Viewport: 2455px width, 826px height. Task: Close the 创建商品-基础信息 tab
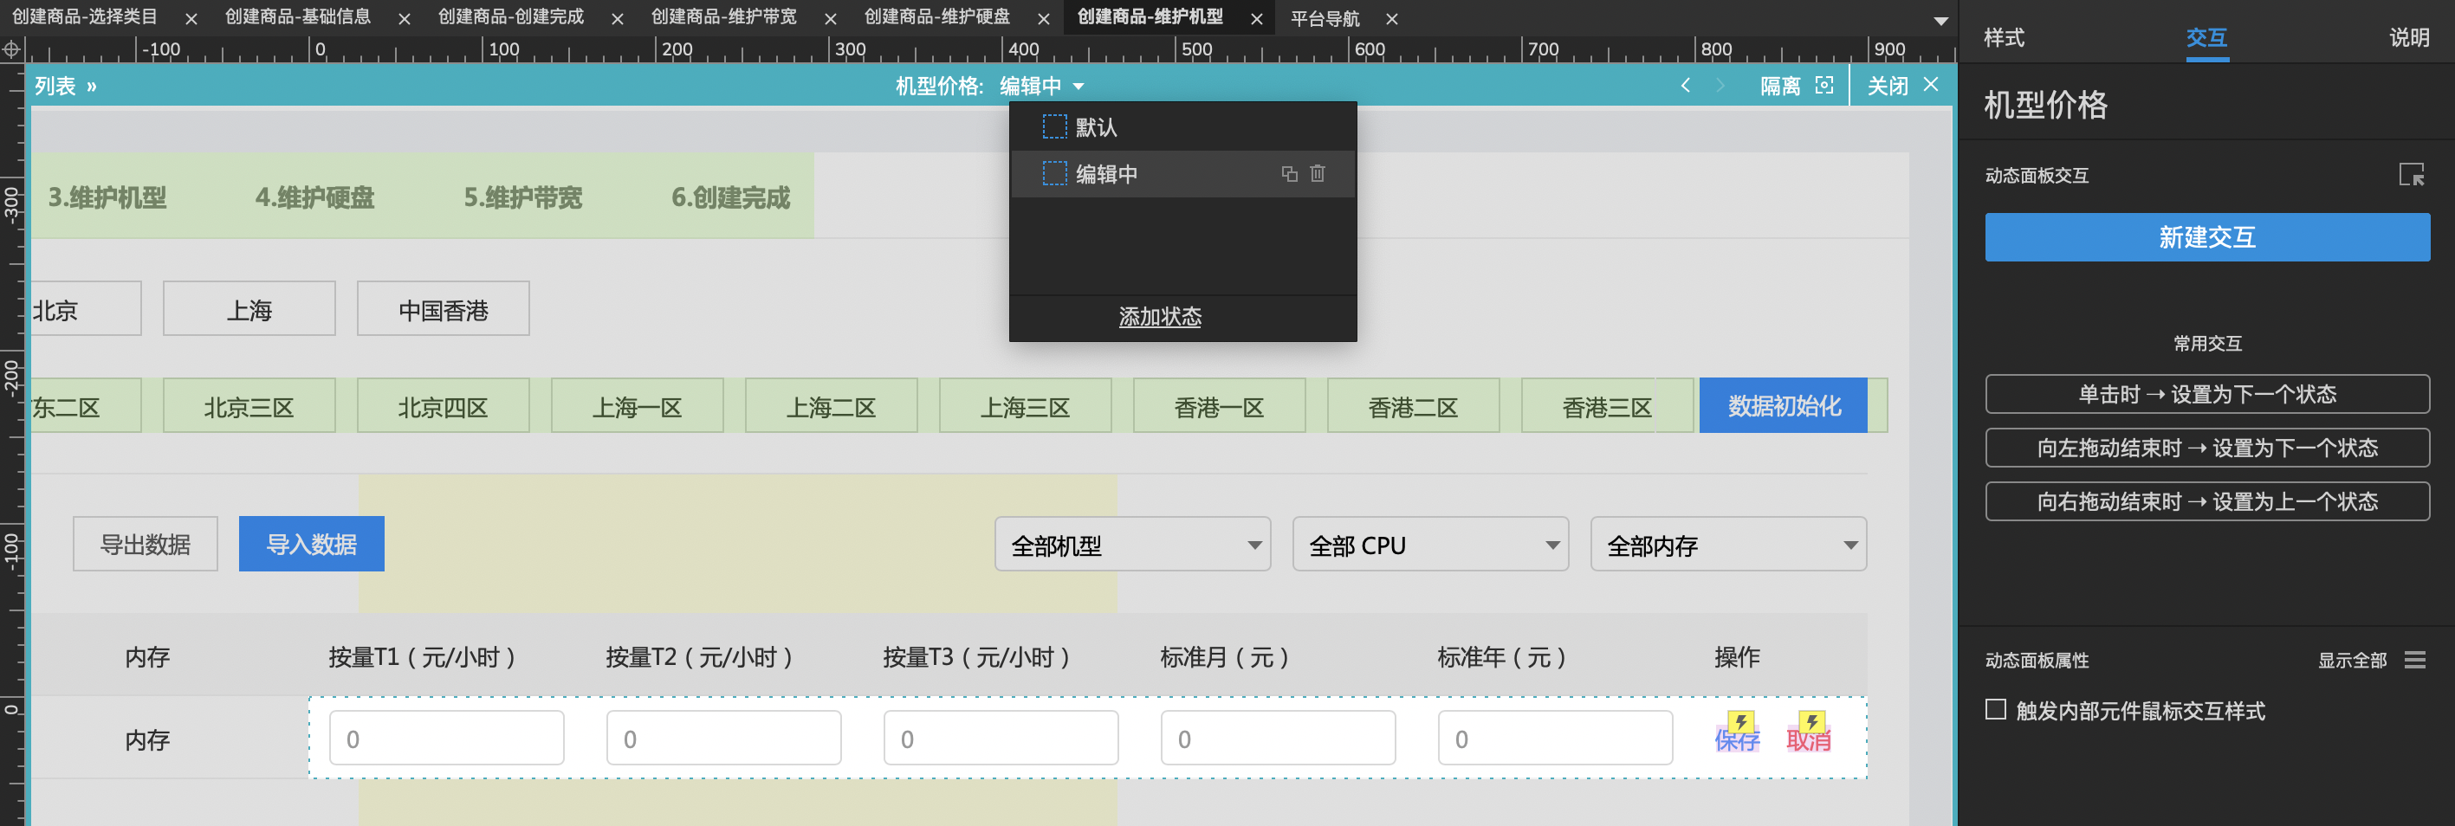pos(404,19)
